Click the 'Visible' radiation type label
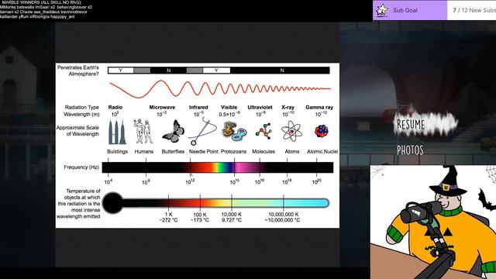Viewport: 496px width, 279px height. (229, 108)
